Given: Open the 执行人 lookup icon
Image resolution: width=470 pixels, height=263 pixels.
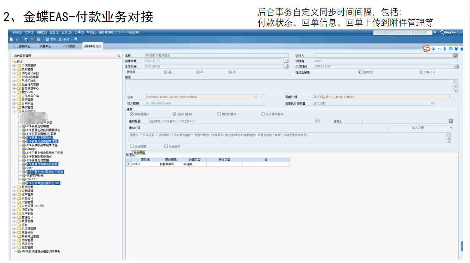Looking at the screenshot, I should 455,56.
